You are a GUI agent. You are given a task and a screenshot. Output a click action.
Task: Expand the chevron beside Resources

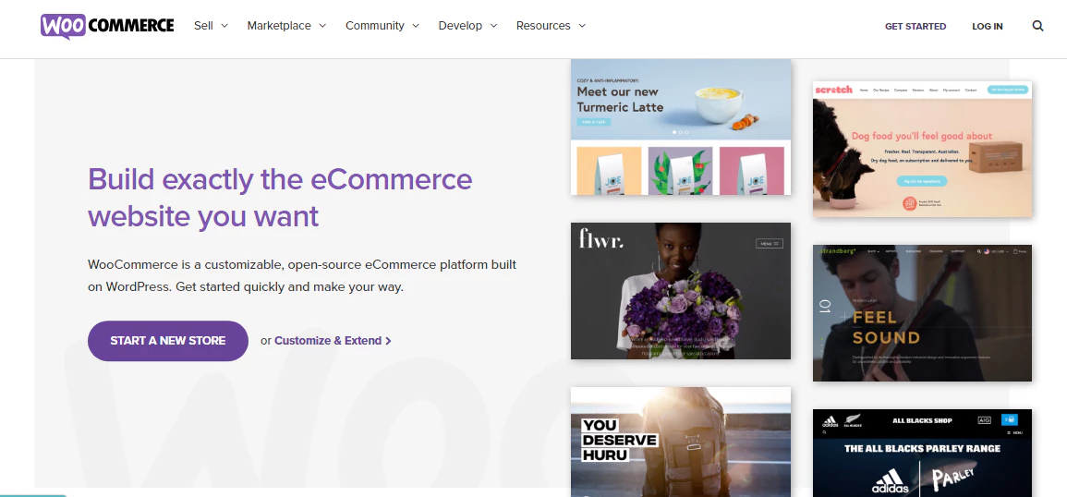(582, 26)
